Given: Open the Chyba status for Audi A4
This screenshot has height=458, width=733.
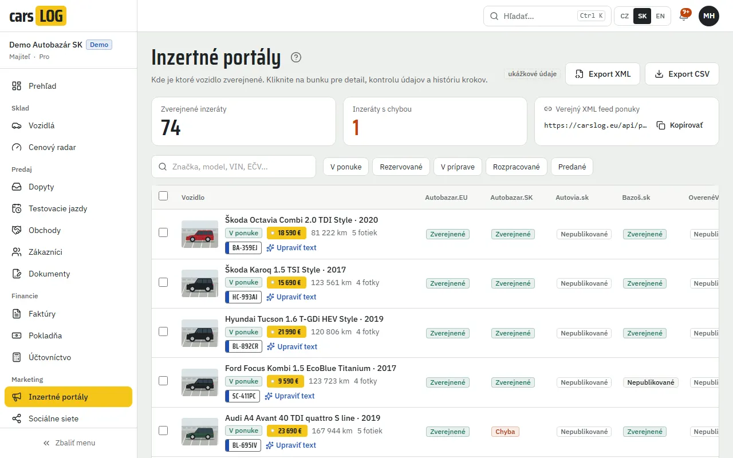Looking at the screenshot, I should coord(505,432).
